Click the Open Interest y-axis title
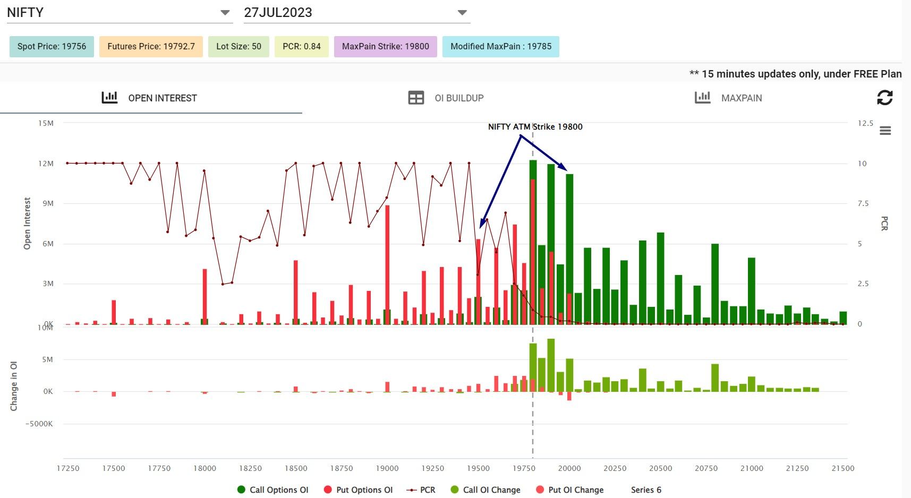The height and width of the screenshot is (498, 911). coord(27,224)
